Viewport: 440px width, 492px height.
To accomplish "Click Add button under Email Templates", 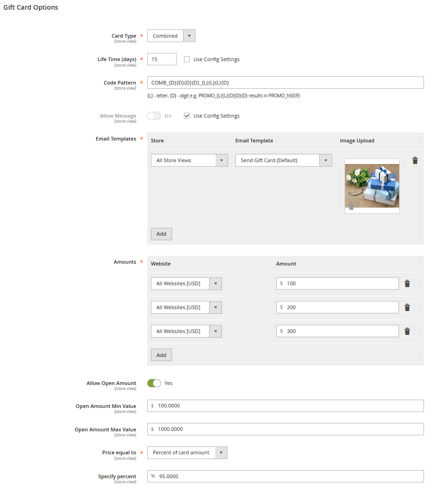I will [x=162, y=234].
